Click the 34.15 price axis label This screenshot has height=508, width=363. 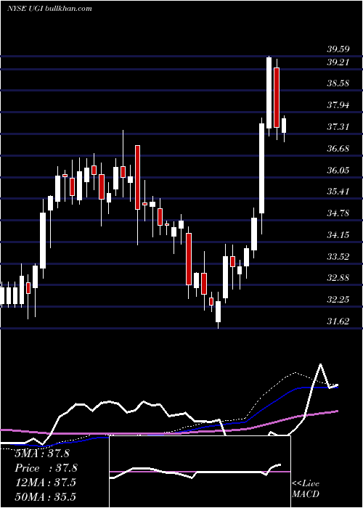click(x=338, y=235)
